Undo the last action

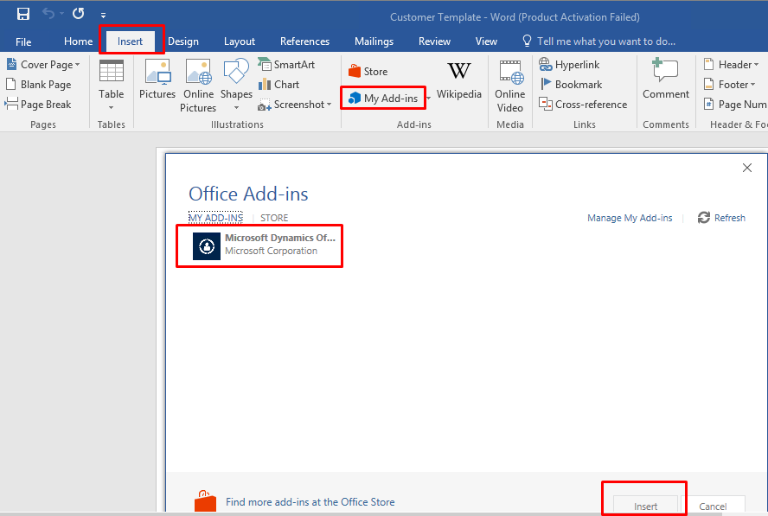pos(48,14)
